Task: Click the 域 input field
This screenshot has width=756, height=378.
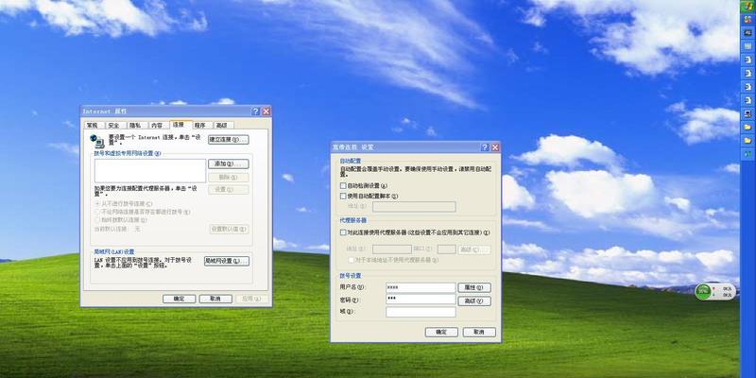Action: (x=421, y=312)
